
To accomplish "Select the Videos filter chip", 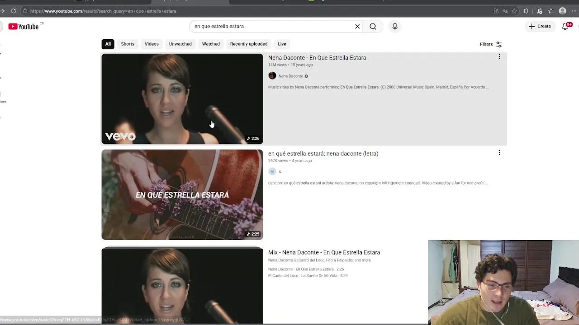I will (152, 44).
